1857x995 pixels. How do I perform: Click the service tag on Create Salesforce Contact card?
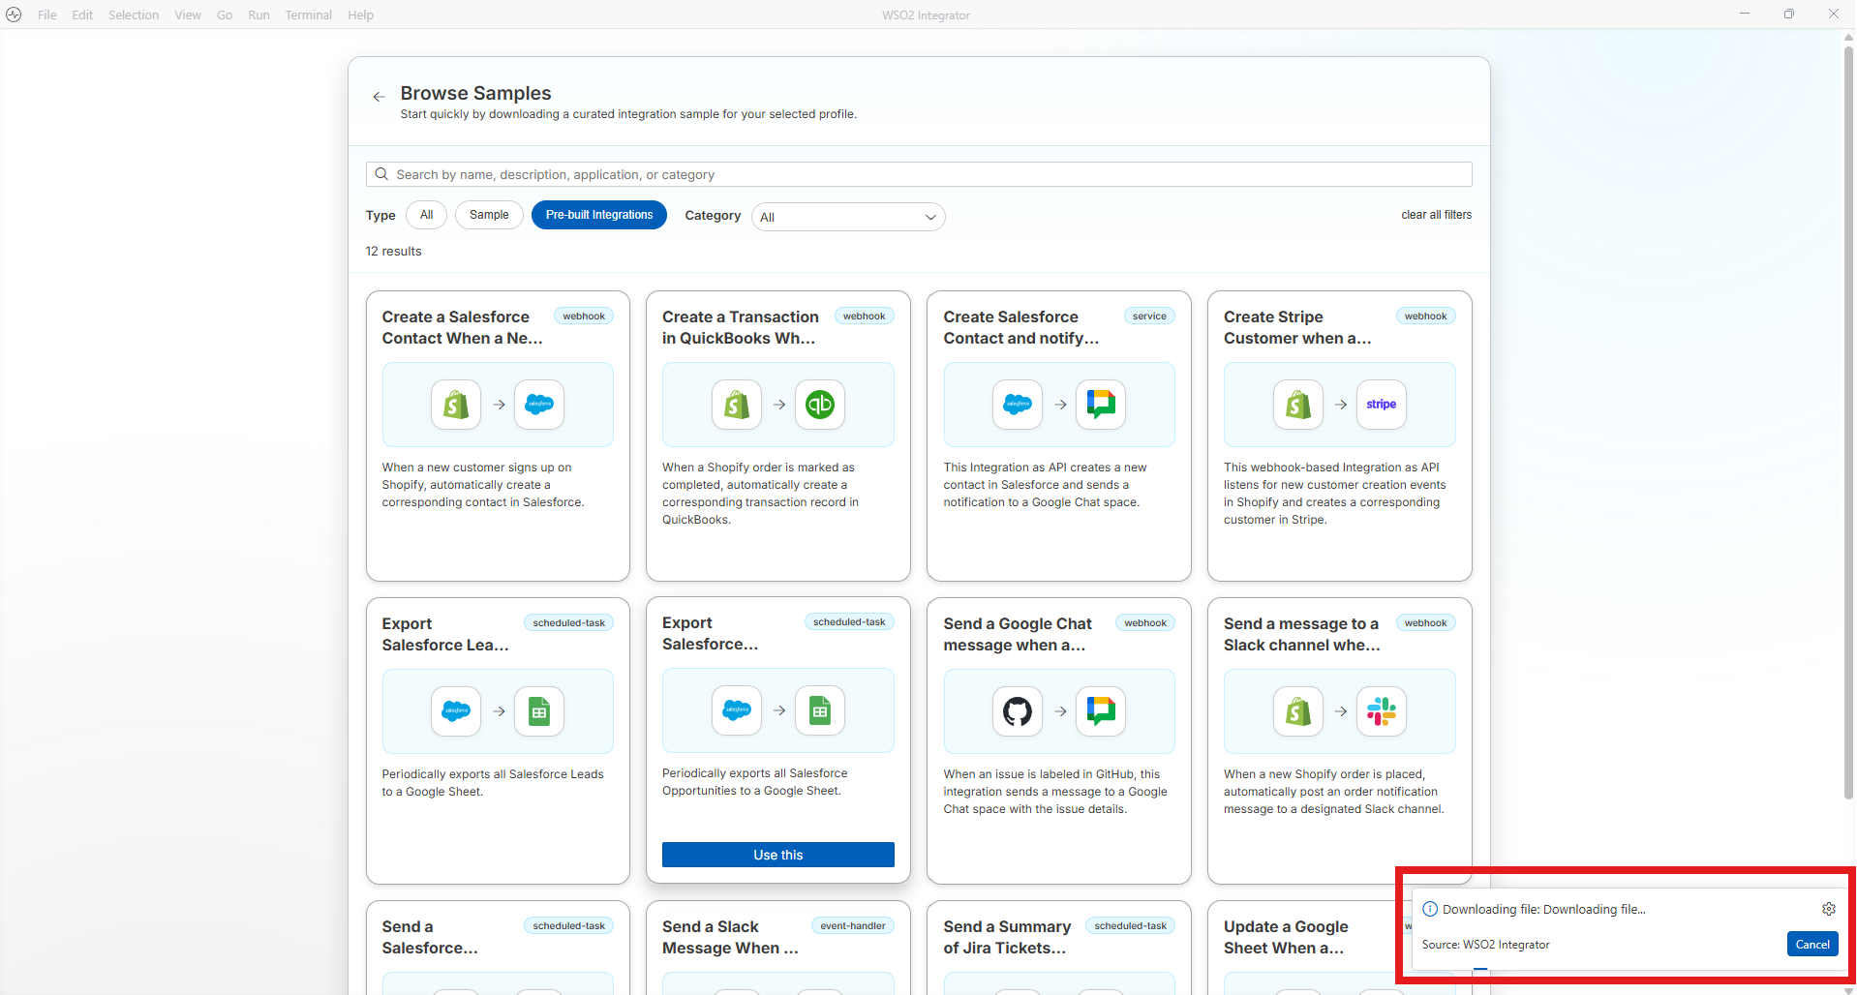(x=1149, y=317)
